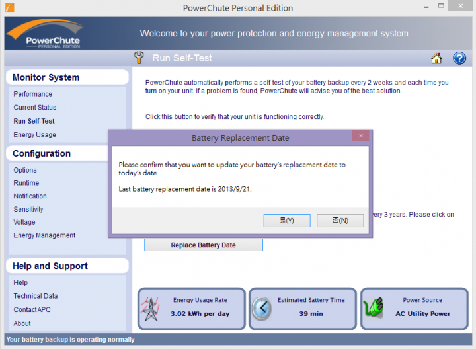Click the Help and Support section header

(67, 266)
